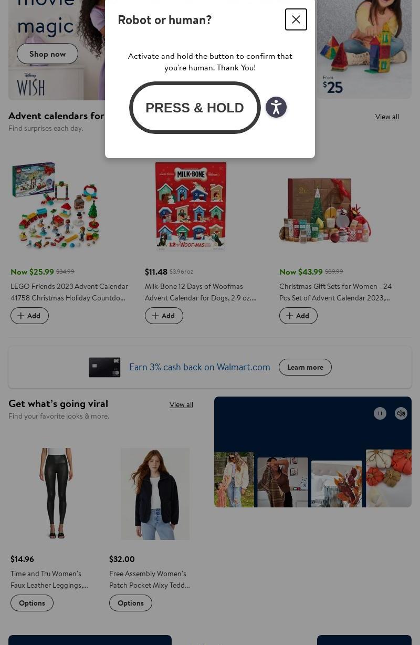420x645 pixels.
Task: Open the Milk-Bone Woofmas calendar image
Action: 191,206
